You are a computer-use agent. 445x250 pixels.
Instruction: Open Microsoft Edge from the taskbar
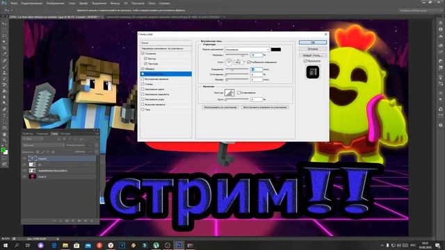click(x=54, y=245)
